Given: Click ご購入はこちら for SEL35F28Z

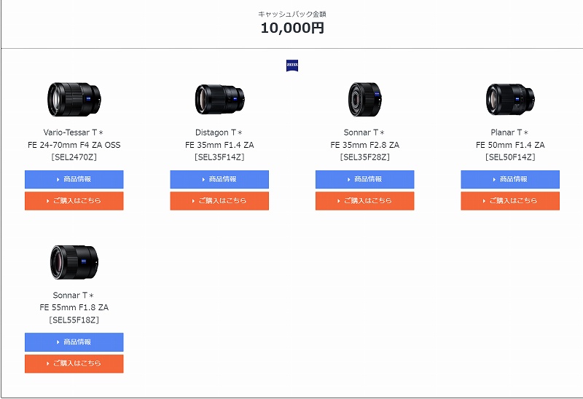Looking at the screenshot, I should click(365, 201).
